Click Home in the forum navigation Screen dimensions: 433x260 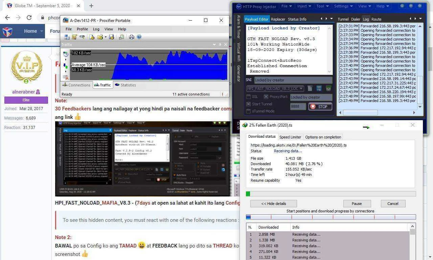point(30,31)
